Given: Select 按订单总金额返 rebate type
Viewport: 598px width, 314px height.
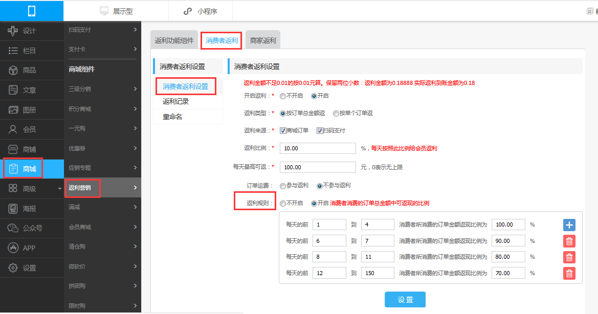Looking at the screenshot, I should point(282,114).
